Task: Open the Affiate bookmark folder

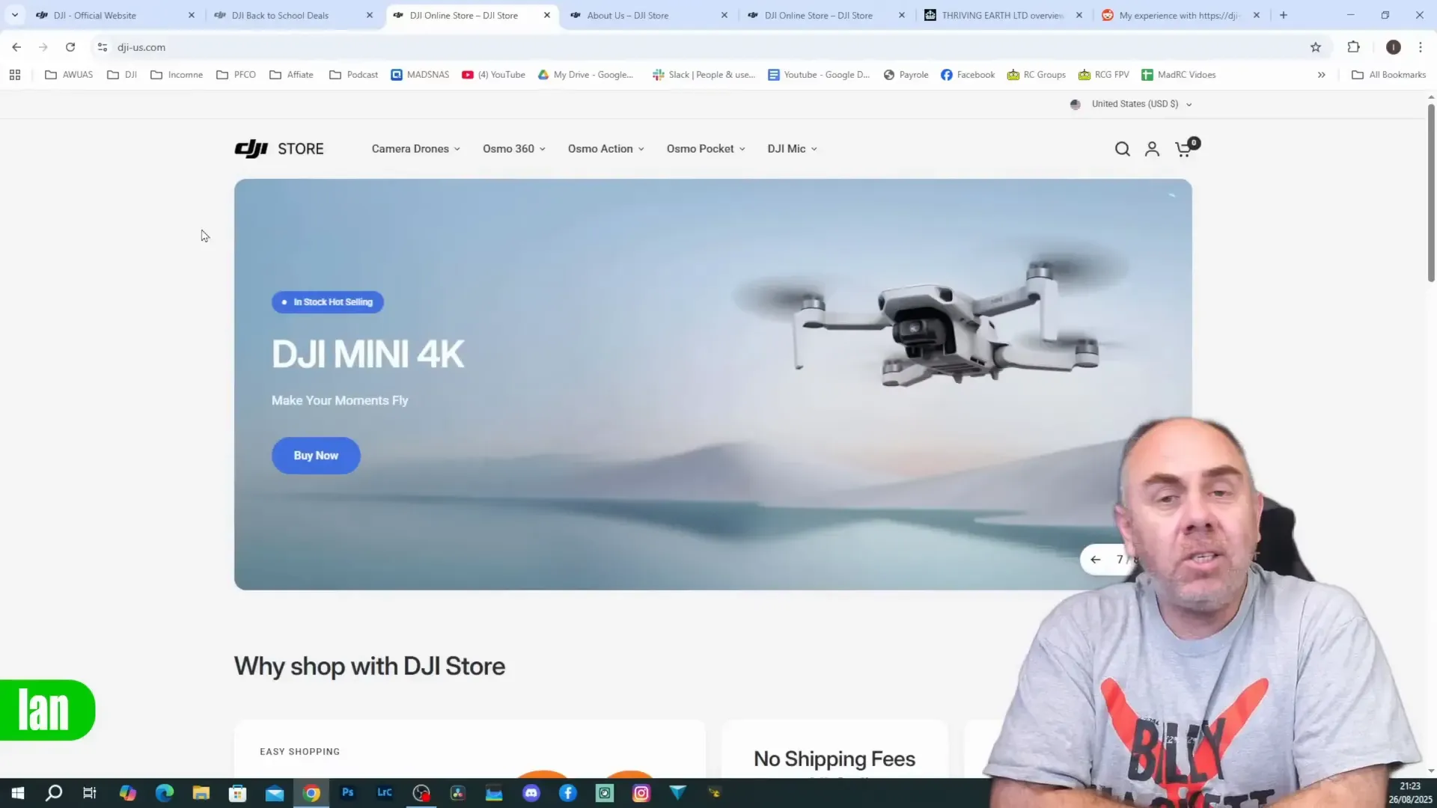Action: click(x=291, y=75)
